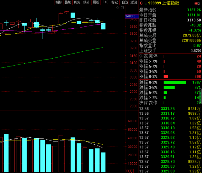Screen dimensions: 202x173
Task: Click the diamond icon above the price axis
Action: point(118,8)
